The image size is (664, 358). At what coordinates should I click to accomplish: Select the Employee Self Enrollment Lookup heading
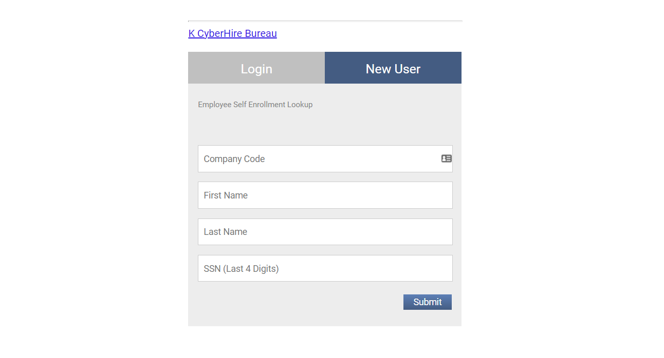coord(255,104)
